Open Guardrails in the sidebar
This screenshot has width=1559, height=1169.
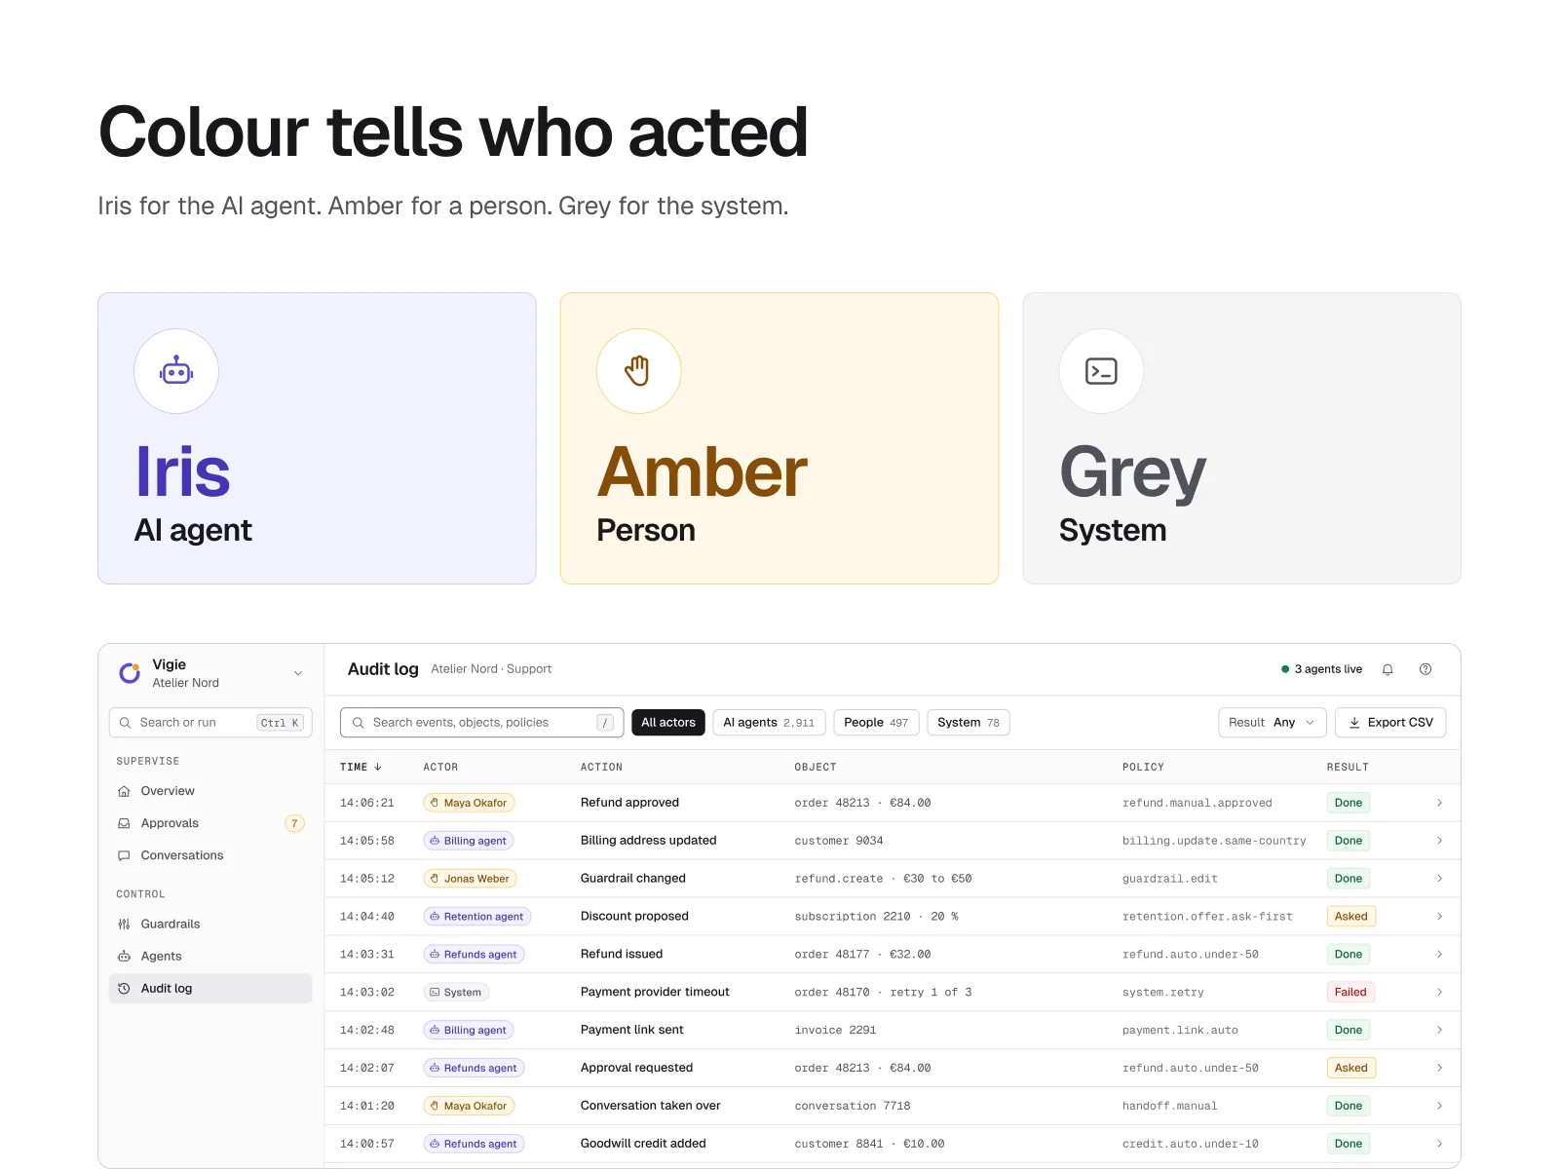click(x=210, y=924)
